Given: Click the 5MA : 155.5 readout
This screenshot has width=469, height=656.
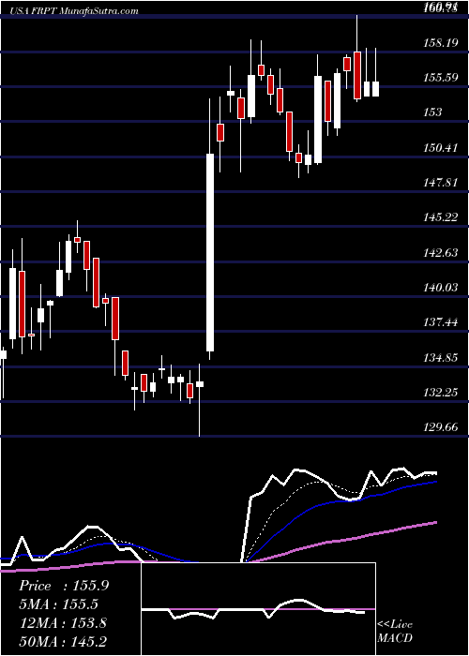Looking at the screenshot, I should [x=59, y=604].
